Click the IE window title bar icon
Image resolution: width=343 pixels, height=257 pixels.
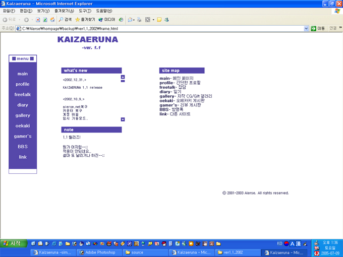click(3, 4)
